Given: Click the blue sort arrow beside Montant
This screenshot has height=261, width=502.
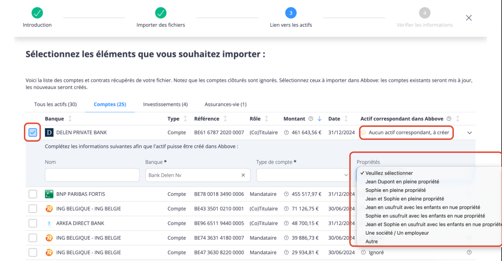Looking at the screenshot, I should coord(320,119).
